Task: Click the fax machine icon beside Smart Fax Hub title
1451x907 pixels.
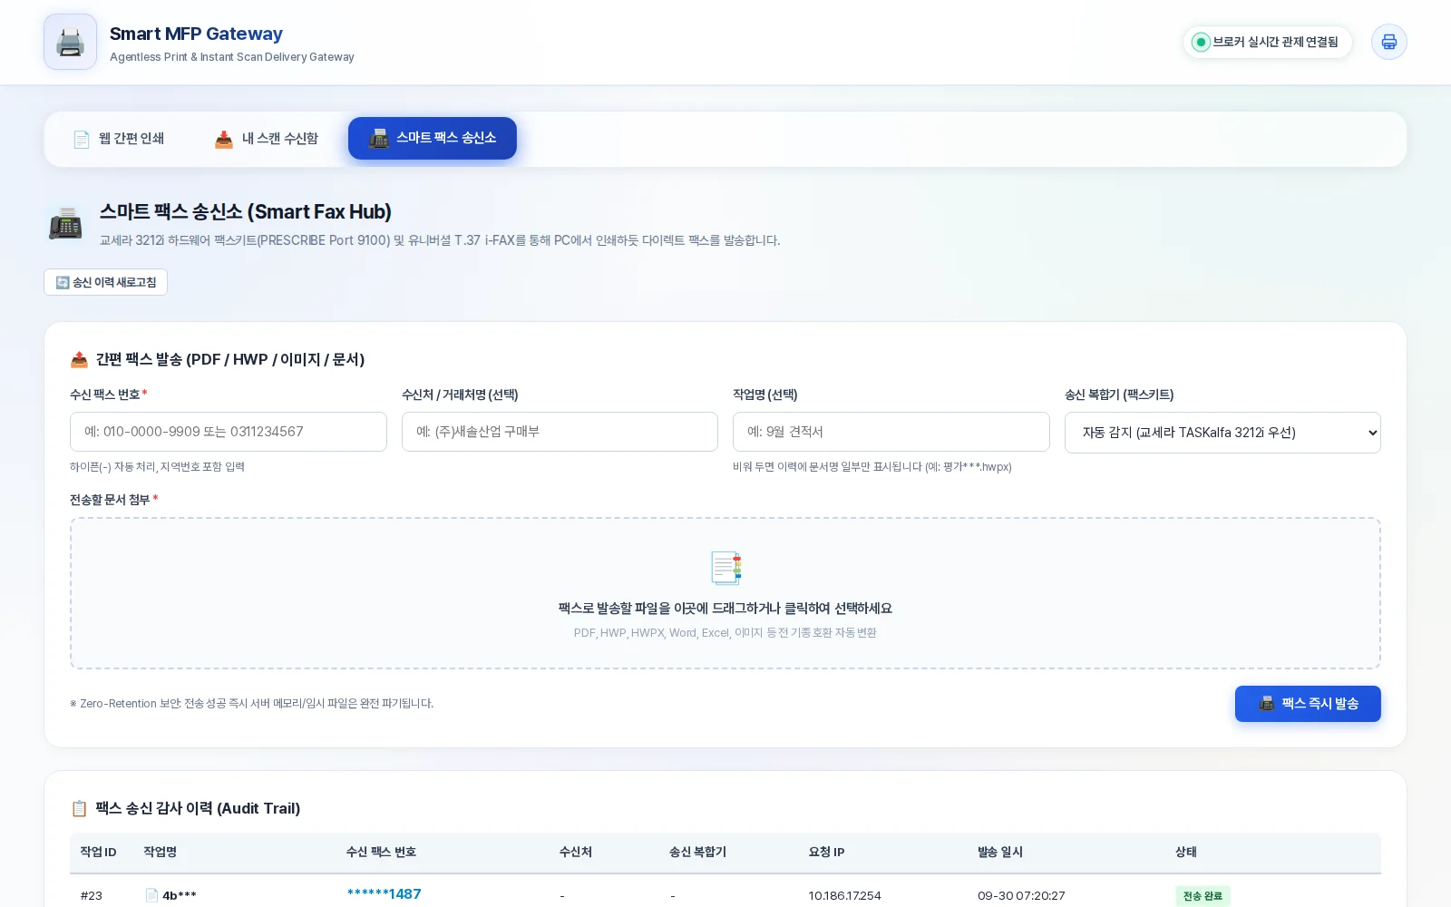Action: point(65,223)
